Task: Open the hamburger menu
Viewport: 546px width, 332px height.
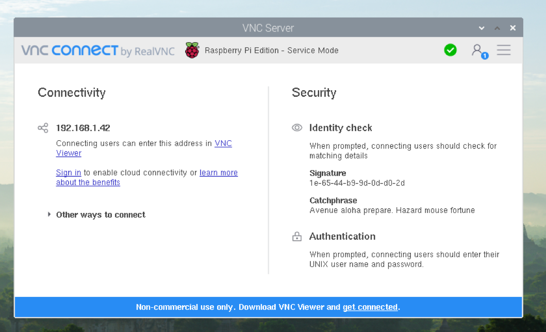Action: pos(504,50)
